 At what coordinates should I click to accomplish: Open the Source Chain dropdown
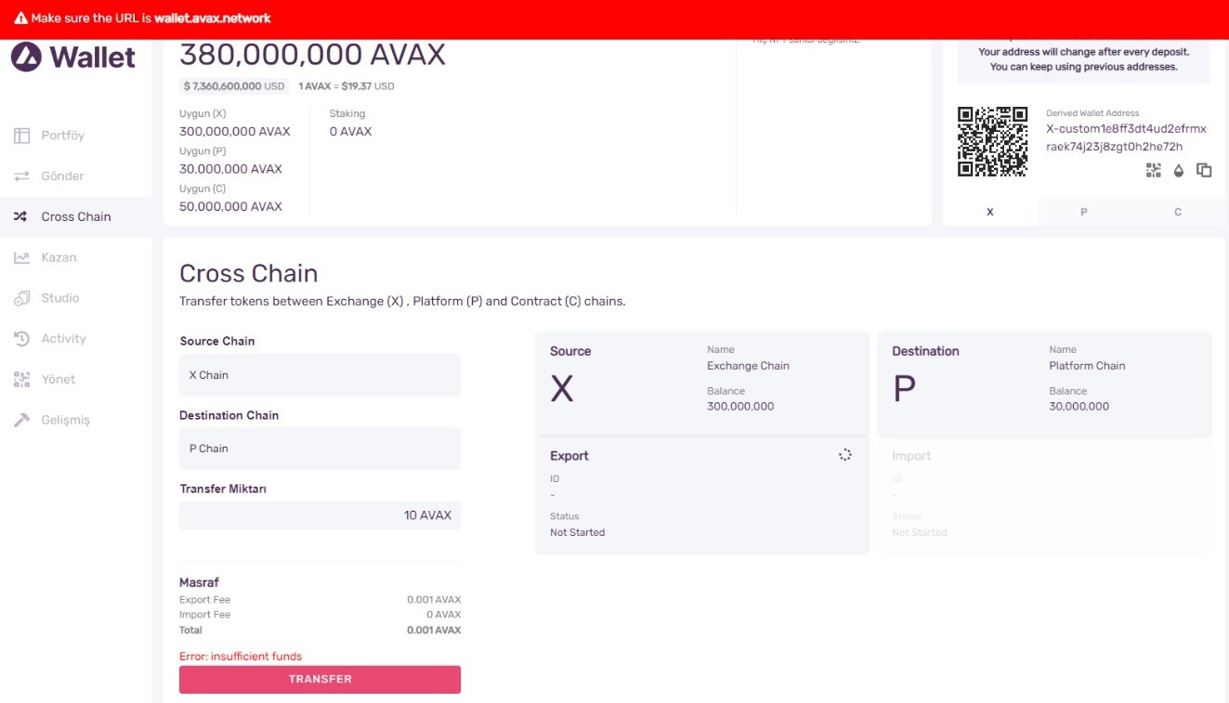click(320, 375)
